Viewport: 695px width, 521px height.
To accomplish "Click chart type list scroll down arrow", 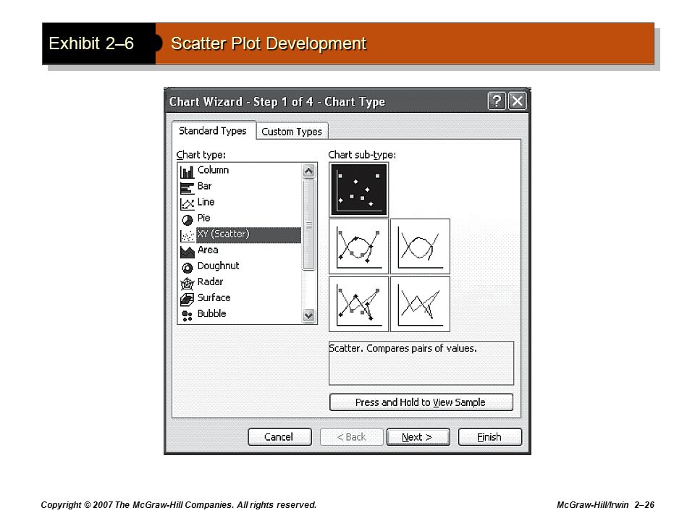I will tap(308, 316).
